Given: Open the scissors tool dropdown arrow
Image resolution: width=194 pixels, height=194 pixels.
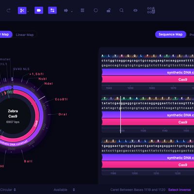Looking at the screenshot, I should (28, 12).
